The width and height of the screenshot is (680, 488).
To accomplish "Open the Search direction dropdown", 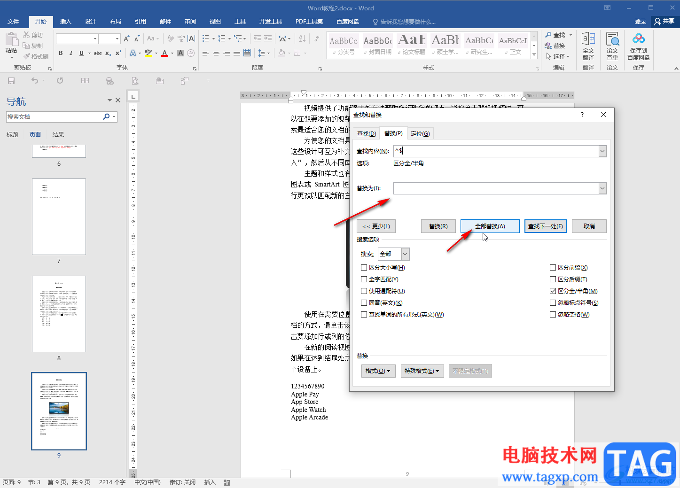I will pos(405,254).
